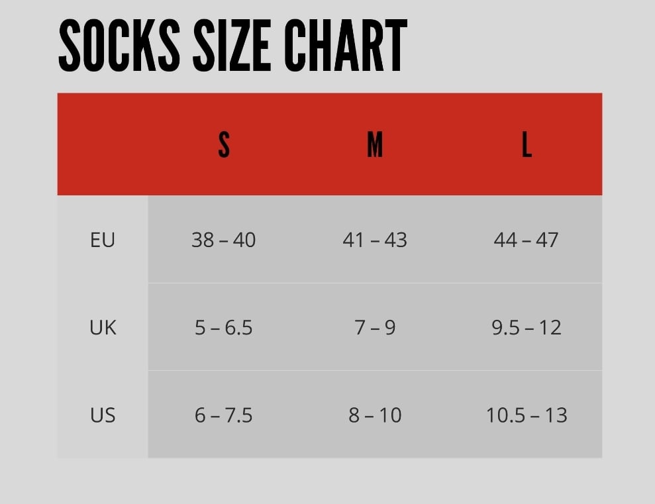Select the EU small size 38 – 40 cell

tap(224, 240)
